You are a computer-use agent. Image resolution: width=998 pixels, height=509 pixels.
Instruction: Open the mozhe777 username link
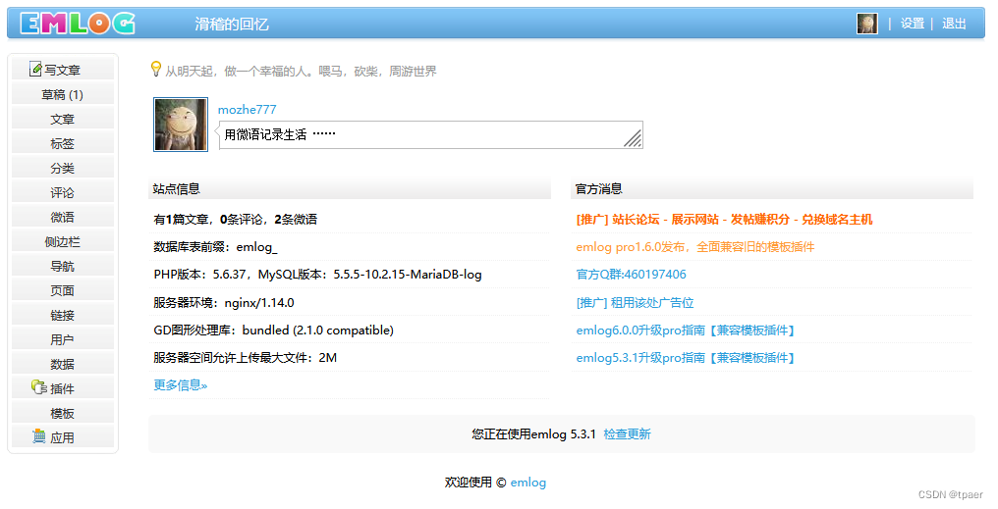point(247,109)
